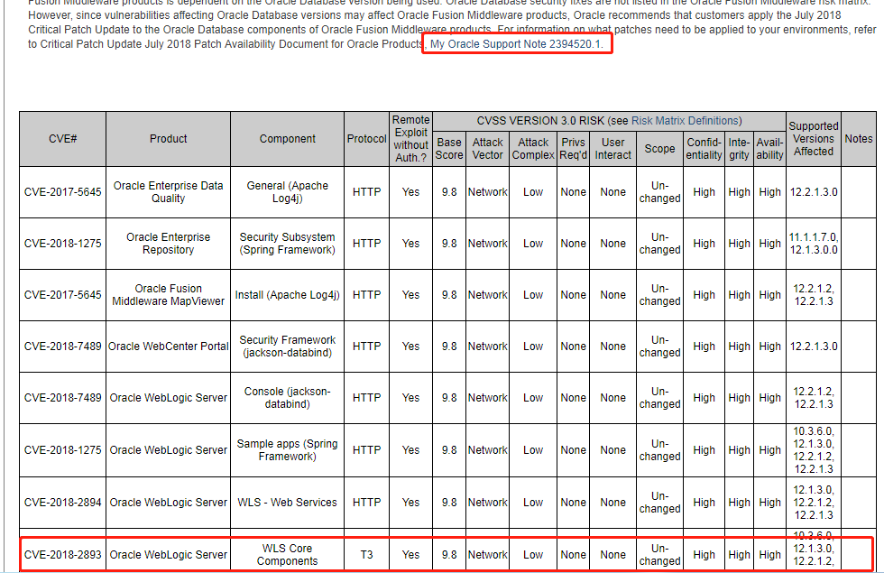Click the Attack Vector column header
Viewport: 884px width, 573px height.
pyautogui.click(x=488, y=149)
